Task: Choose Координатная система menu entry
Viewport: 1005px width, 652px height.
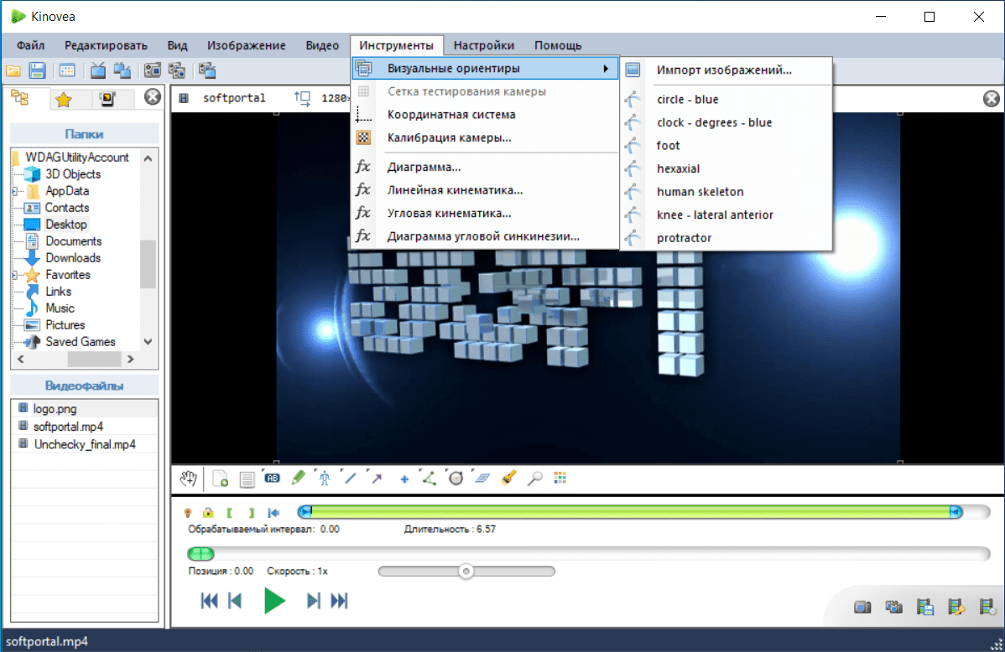Action: pos(485,115)
